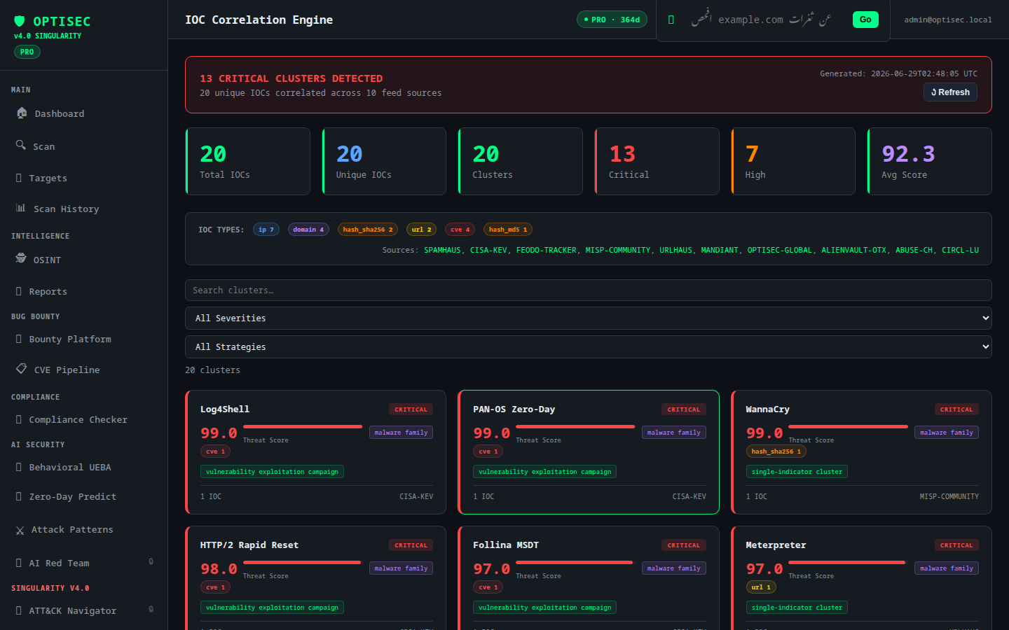The height and width of the screenshot is (630, 1009).
Task: Toggle the hash_sha256 2 filter chip
Action: coord(368,230)
